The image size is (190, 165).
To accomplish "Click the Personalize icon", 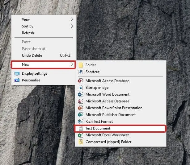I will [x=17, y=80].
